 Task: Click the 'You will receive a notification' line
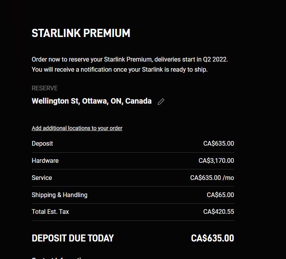pos(119,70)
